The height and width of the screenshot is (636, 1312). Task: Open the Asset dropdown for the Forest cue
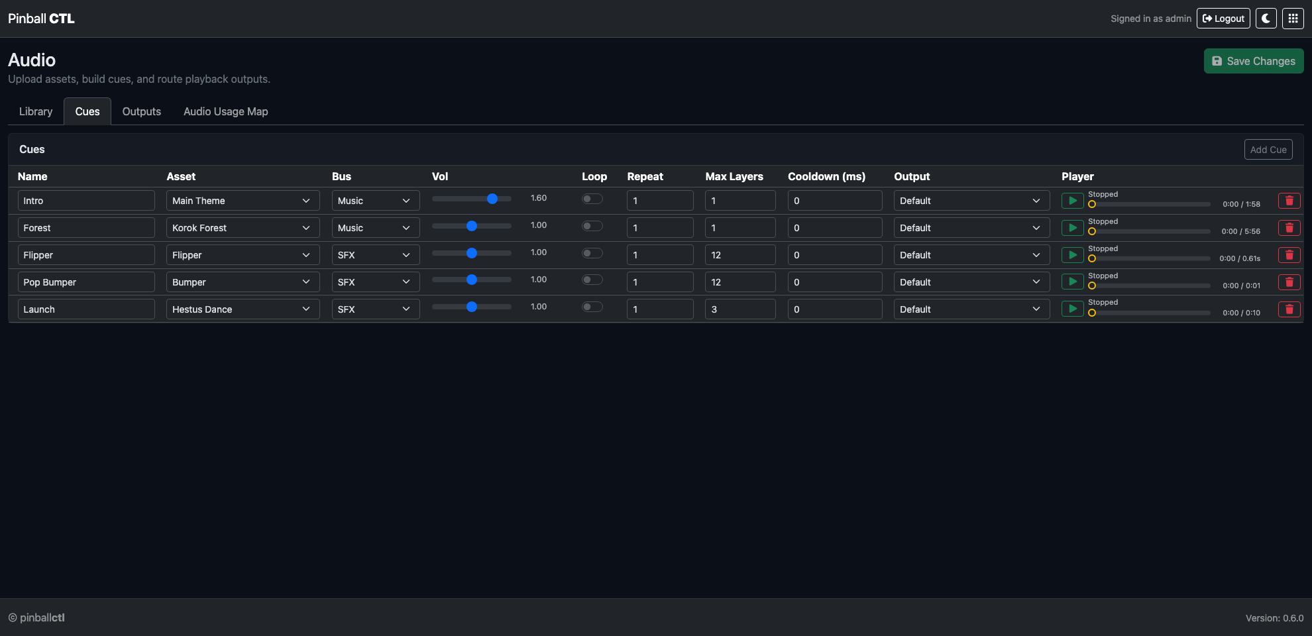pyautogui.click(x=242, y=227)
